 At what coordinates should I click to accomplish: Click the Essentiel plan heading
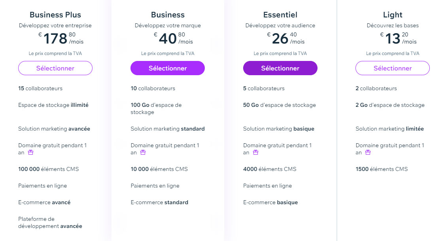(280, 15)
